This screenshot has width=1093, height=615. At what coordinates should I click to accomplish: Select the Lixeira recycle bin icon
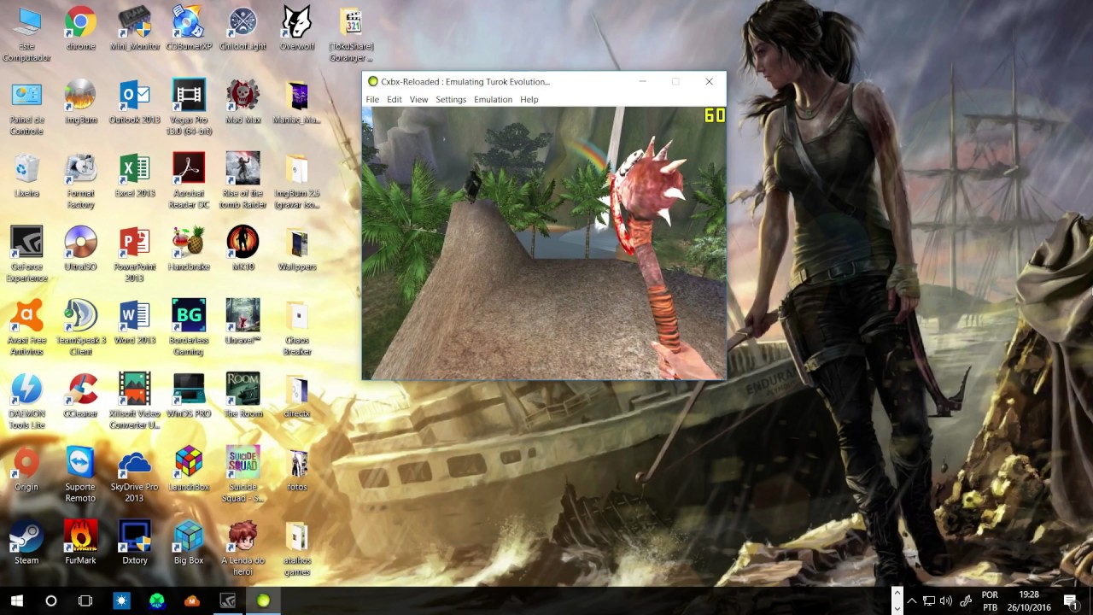coord(26,176)
